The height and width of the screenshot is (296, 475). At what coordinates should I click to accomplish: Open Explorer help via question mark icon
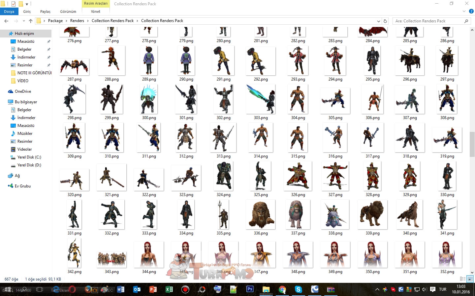pyautogui.click(x=471, y=11)
